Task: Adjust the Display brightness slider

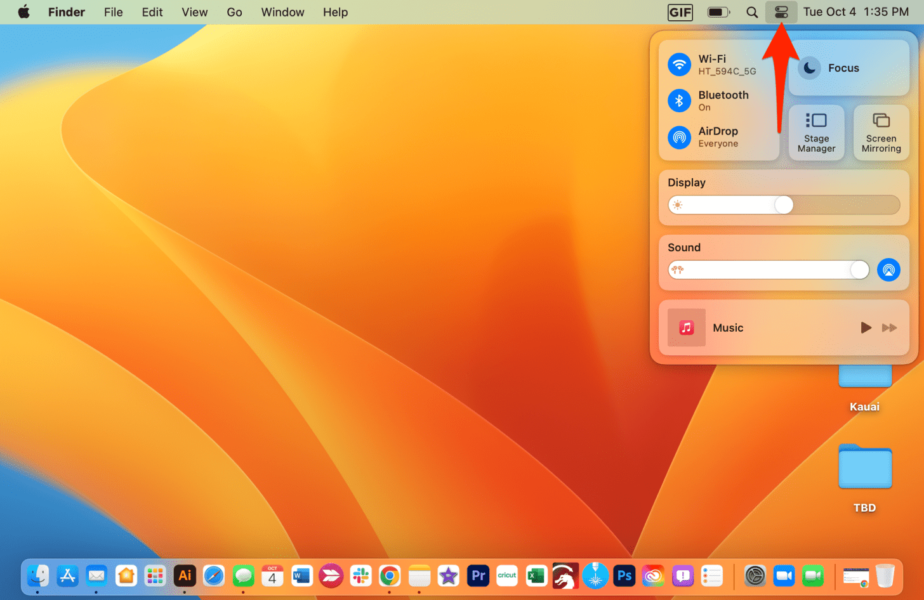Action: click(x=784, y=205)
